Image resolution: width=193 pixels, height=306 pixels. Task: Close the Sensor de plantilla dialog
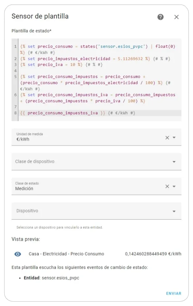pyautogui.click(x=176, y=17)
